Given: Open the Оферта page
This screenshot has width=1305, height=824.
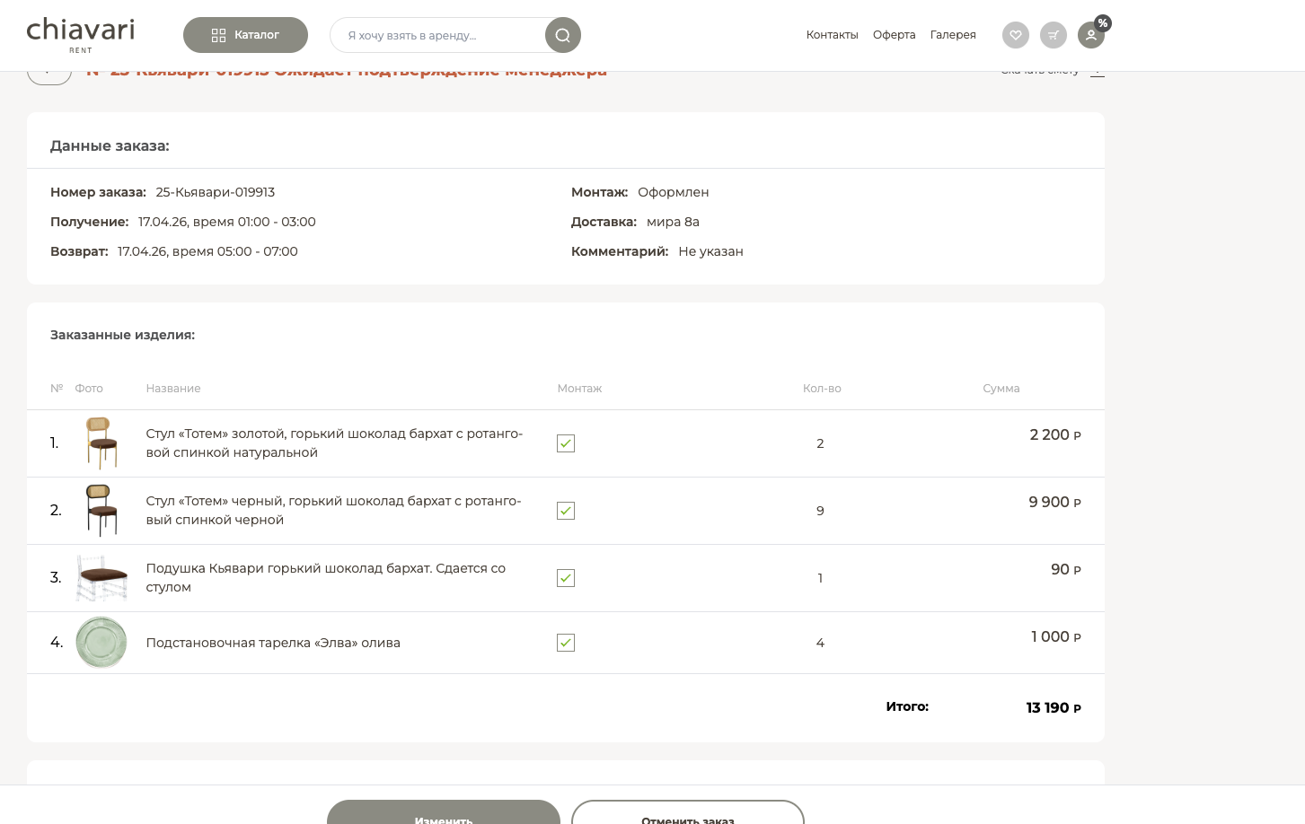Looking at the screenshot, I should [x=895, y=35].
